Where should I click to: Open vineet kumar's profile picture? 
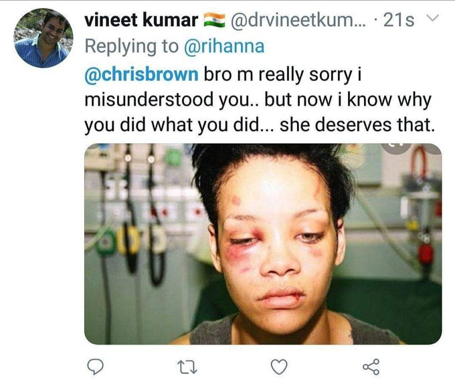click(x=43, y=38)
